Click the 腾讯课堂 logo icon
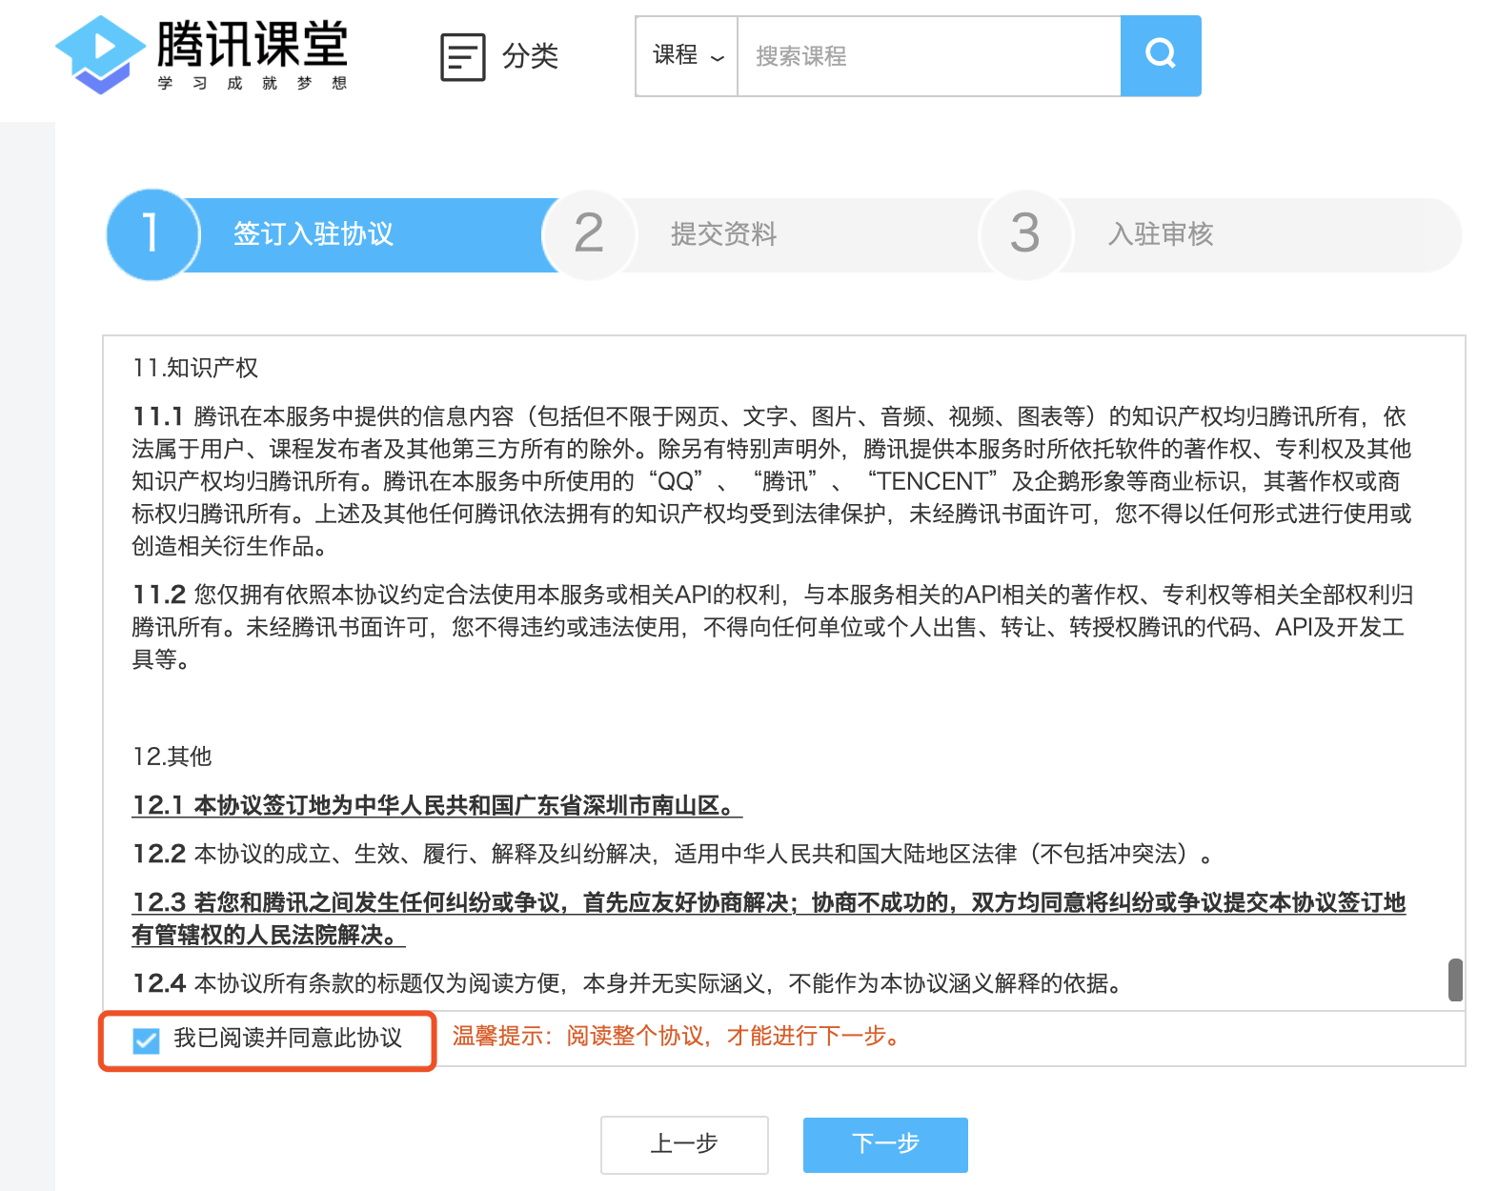The width and height of the screenshot is (1498, 1191). tap(99, 54)
